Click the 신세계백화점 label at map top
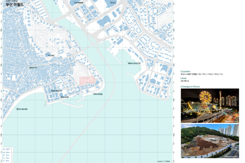 coord(79,2)
